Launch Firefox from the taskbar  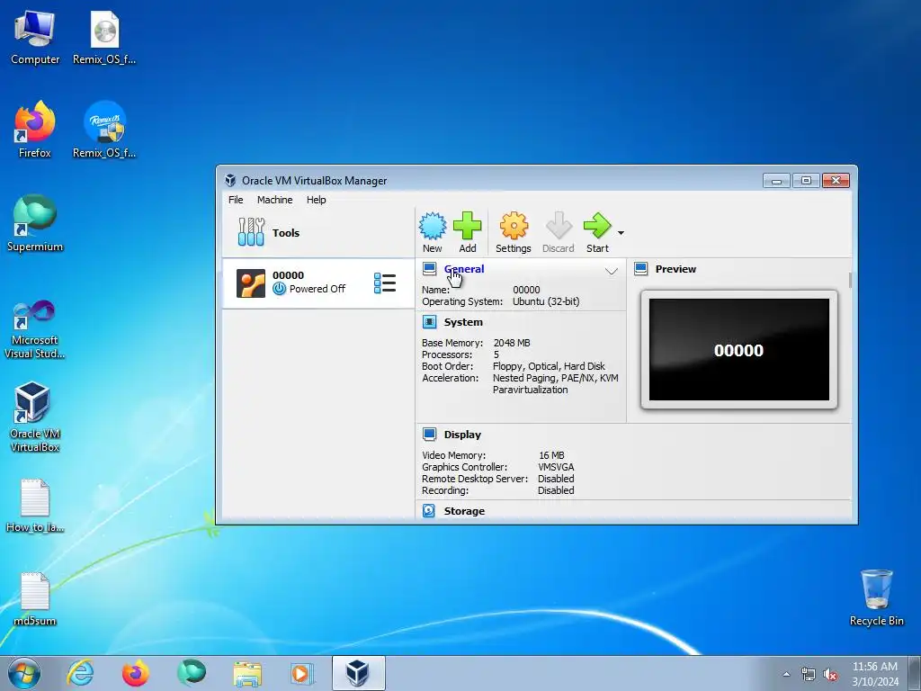tap(135, 673)
